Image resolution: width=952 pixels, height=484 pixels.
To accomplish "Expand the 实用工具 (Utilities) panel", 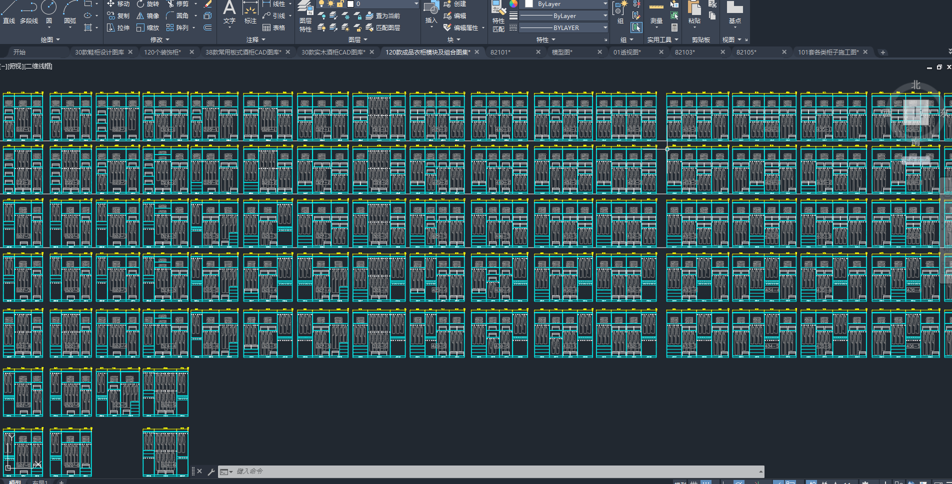I will [x=663, y=40].
